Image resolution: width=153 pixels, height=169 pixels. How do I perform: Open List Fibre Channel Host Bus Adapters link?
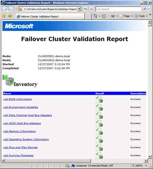(x=27, y=115)
